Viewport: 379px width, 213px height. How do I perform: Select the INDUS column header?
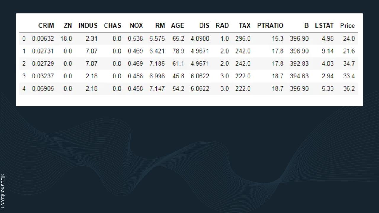pos(88,25)
